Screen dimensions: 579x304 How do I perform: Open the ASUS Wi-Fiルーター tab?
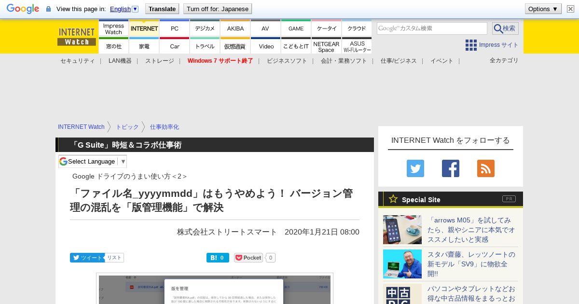[357, 46]
